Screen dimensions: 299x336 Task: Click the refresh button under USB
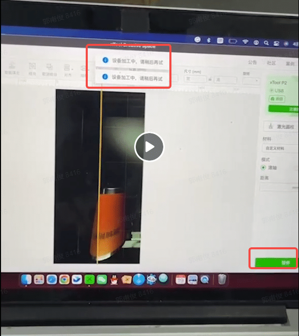tap(277, 99)
